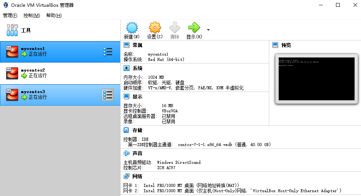Open the 声音 section header link
361x196 pixels.
[137, 153]
